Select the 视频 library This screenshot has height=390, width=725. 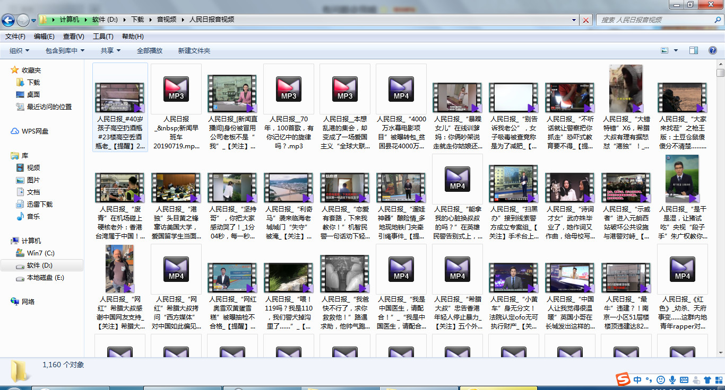point(33,168)
